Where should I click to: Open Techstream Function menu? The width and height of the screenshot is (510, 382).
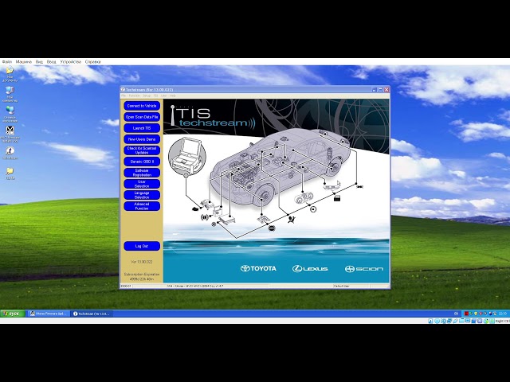pos(135,95)
